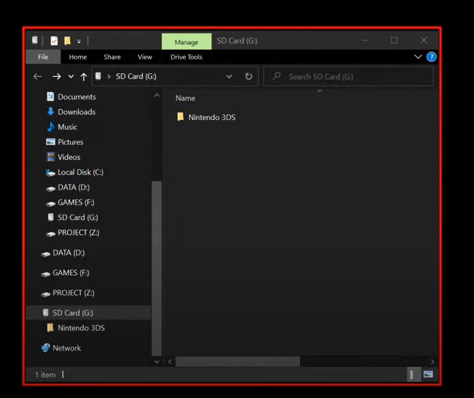Minimize the SD Card (G:) window
This screenshot has height=398, width=474.
click(x=365, y=40)
